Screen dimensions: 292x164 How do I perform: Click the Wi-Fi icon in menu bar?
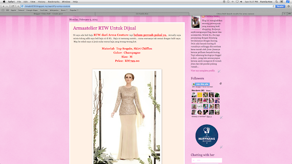[237, 1]
